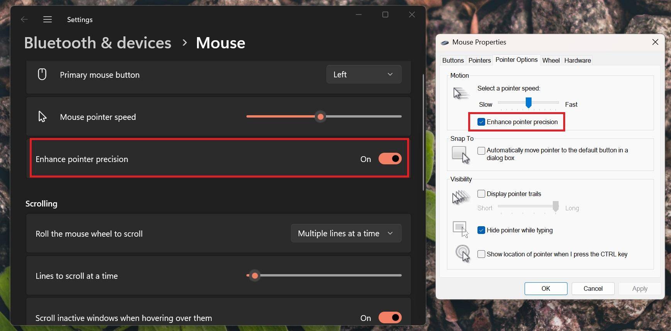Switch to the Pointers tab
Viewport: 671px width, 331px height.
pos(479,60)
